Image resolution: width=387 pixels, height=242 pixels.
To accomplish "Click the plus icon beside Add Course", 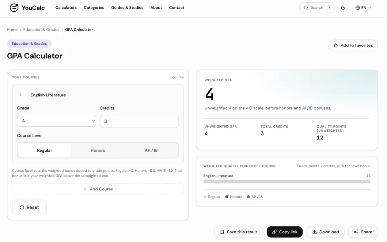I will [85, 189].
